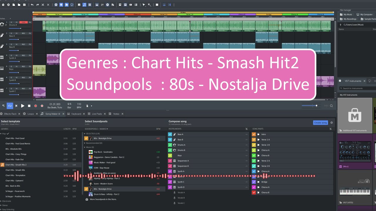This screenshot has width=376, height=211.
Task: Stop playback with the Stop button
Action: coord(29,106)
